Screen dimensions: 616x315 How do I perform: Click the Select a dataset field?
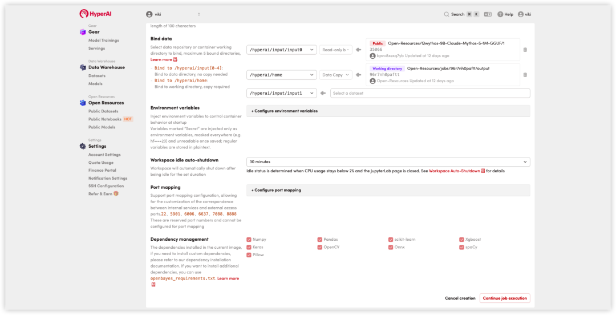430,93
